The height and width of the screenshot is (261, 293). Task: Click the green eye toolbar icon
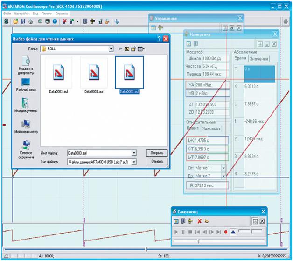[40, 21]
